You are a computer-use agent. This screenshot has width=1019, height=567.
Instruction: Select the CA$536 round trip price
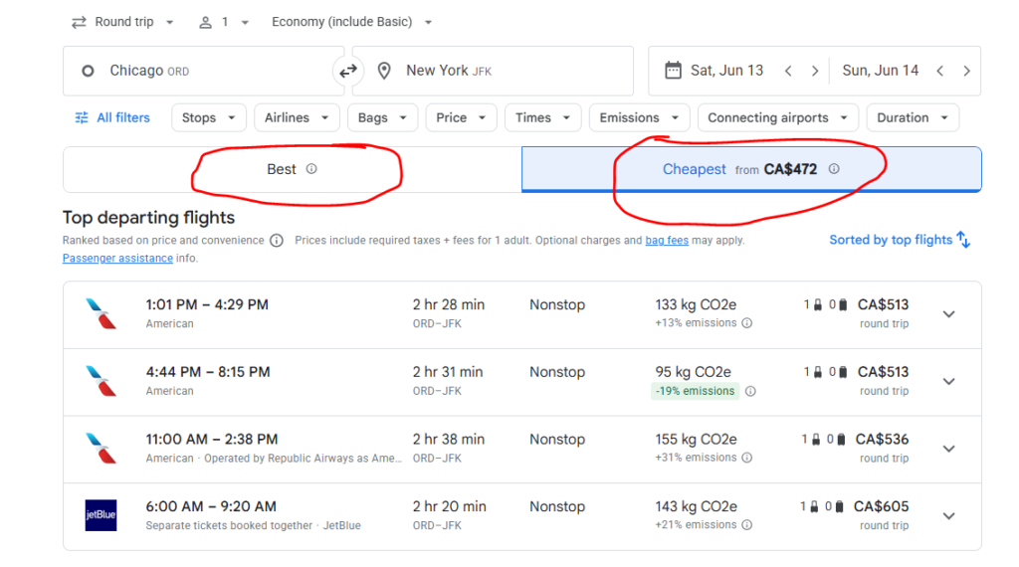pyautogui.click(x=882, y=440)
